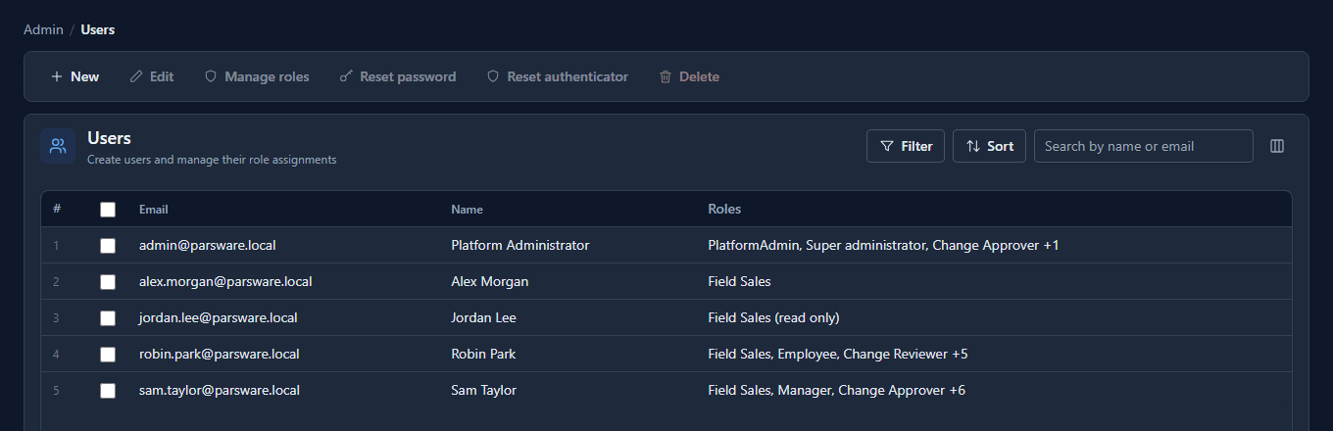Click the subtitle about role assignments
The width and height of the screenshot is (1333, 431).
tap(212, 159)
